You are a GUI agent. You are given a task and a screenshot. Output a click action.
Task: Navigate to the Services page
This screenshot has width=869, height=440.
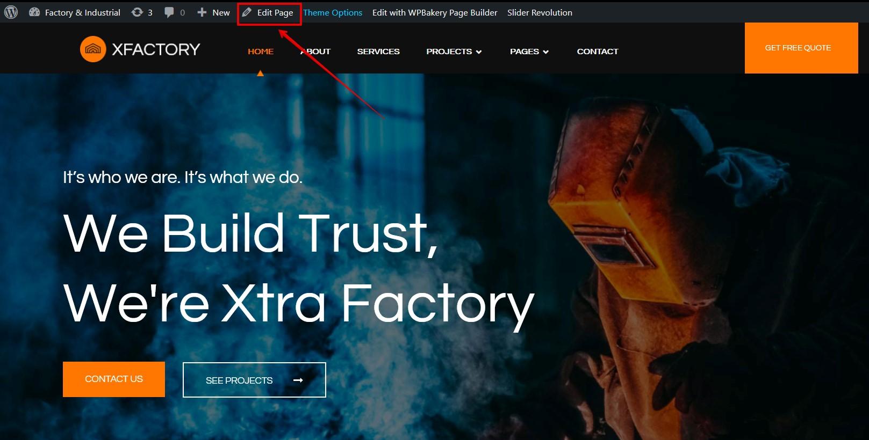tap(378, 52)
